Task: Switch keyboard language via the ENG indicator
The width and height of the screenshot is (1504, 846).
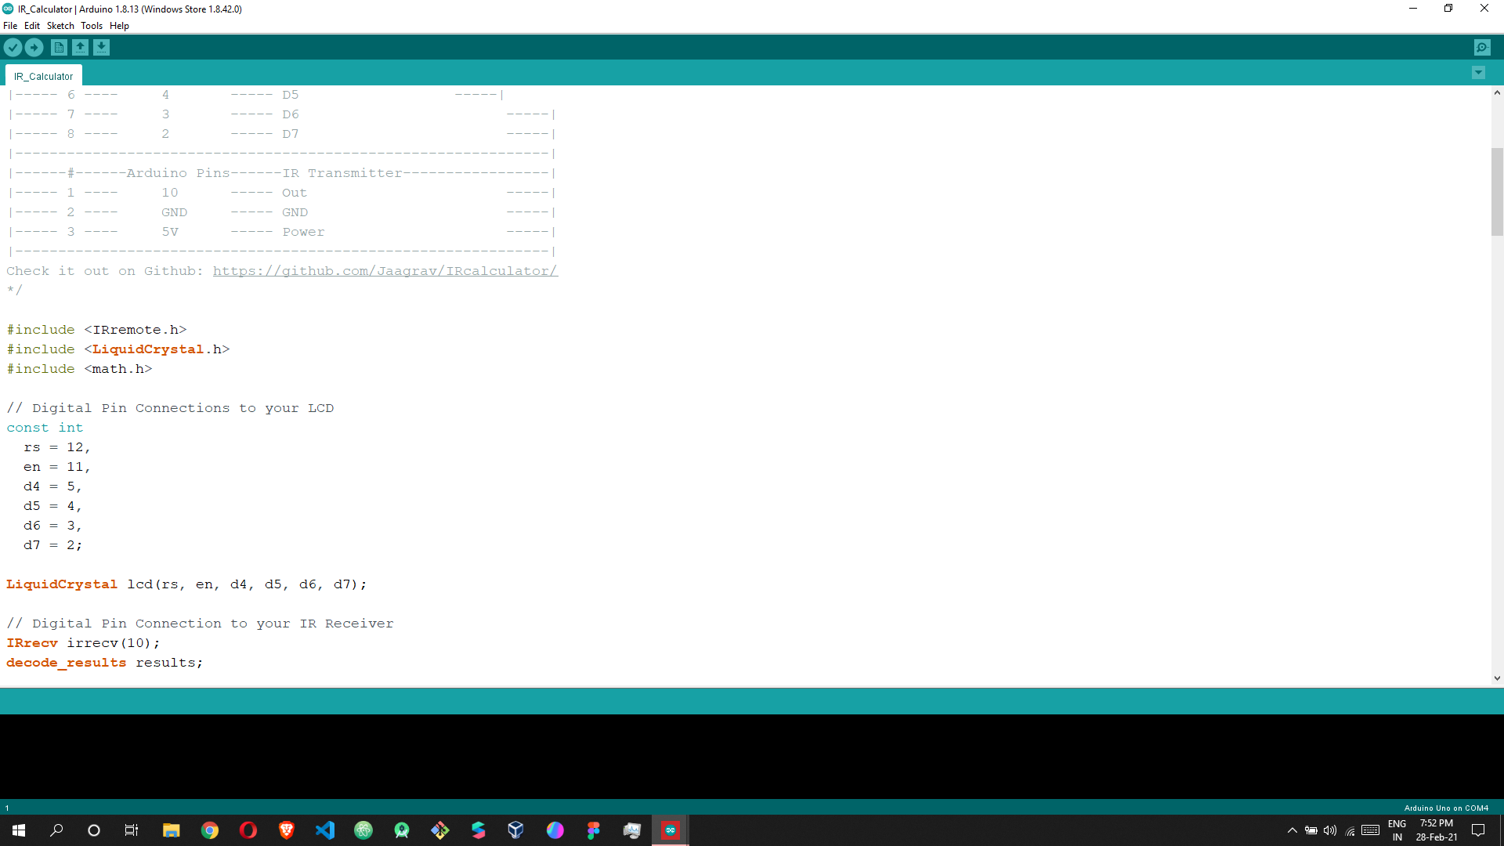Action: 1398,830
